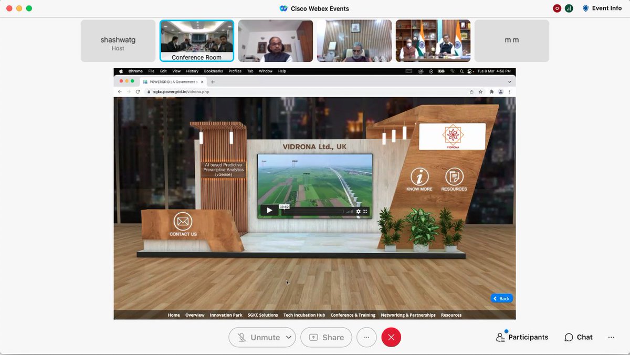Open the Edit menu in shared screen
The height and width of the screenshot is (355, 630).
(x=163, y=71)
